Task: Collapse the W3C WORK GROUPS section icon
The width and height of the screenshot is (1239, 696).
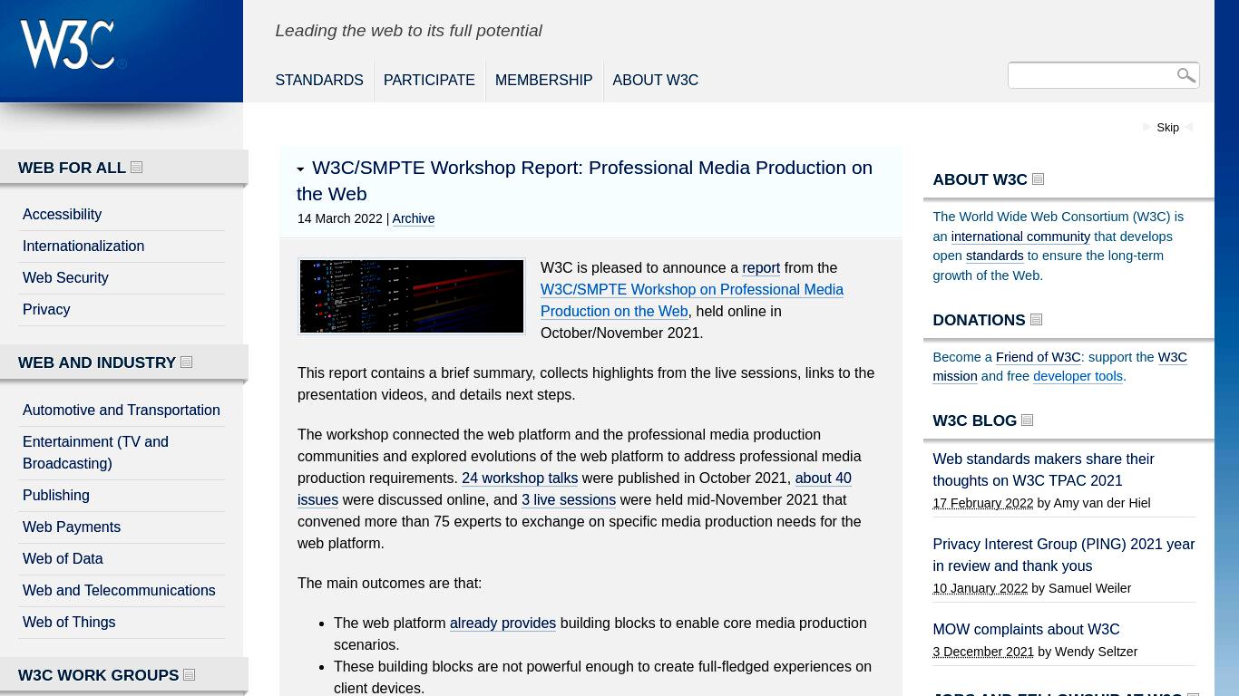Action: (189, 674)
